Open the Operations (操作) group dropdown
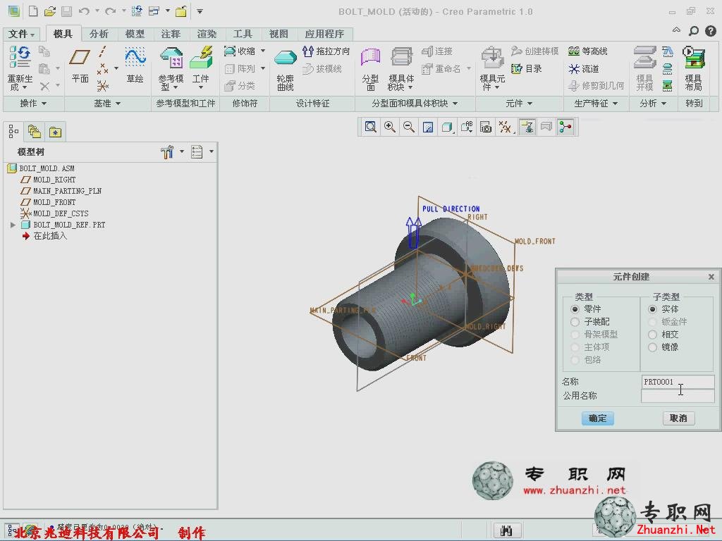The image size is (722, 541). click(x=33, y=104)
